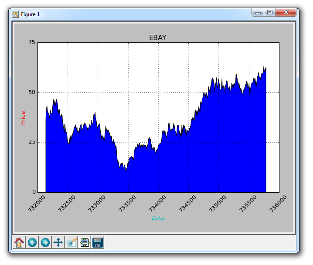Toggle the Pan axes tool
The height and width of the screenshot is (265, 313).
(x=58, y=242)
